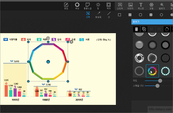Select the white segmented ring magnifier style
Image resolution: width=173 pixels, height=113 pixels.
point(139,58)
